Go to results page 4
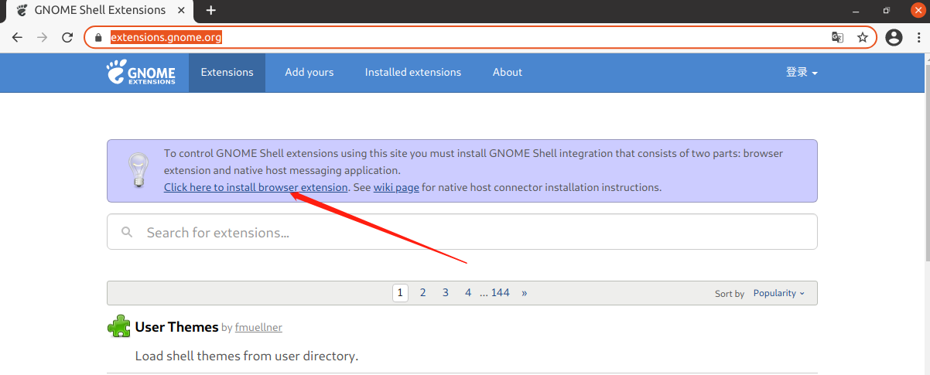 [468, 292]
